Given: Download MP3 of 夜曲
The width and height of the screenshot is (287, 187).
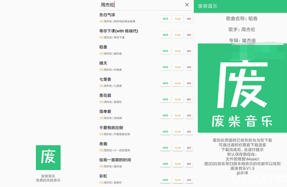Looking at the screenshot, I should [165, 148].
